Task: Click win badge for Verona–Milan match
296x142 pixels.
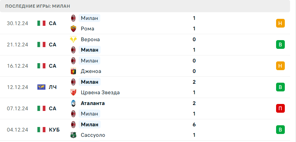Action: coord(280,45)
